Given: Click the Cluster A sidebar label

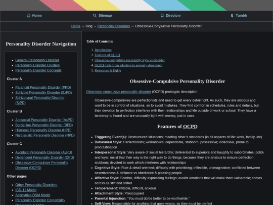Looking at the screenshot, I should [14, 79].
